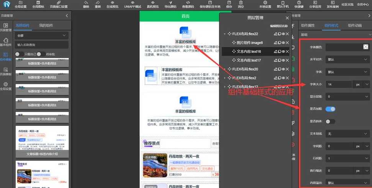This screenshot has height=188, width=372.
Task: Clear the canvas with 清空
Action: pyautogui.click(x=241, y=5)
